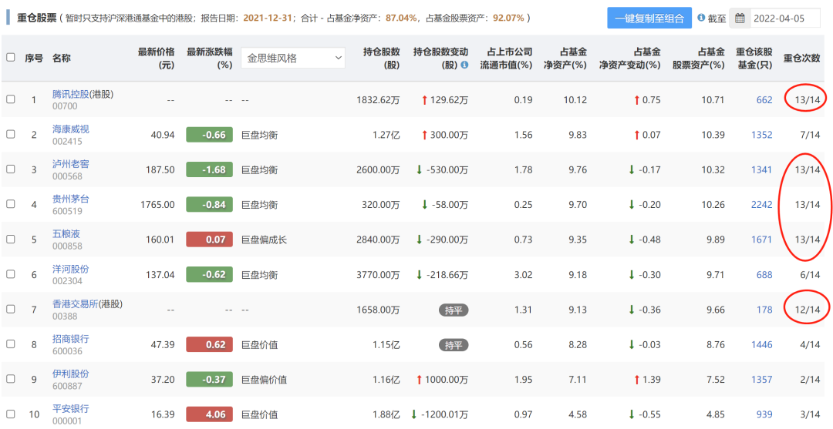This screenshot has width=833, height=429.
Task: Check the box for 洋河股份 row
Action: [x=11, y=274]
